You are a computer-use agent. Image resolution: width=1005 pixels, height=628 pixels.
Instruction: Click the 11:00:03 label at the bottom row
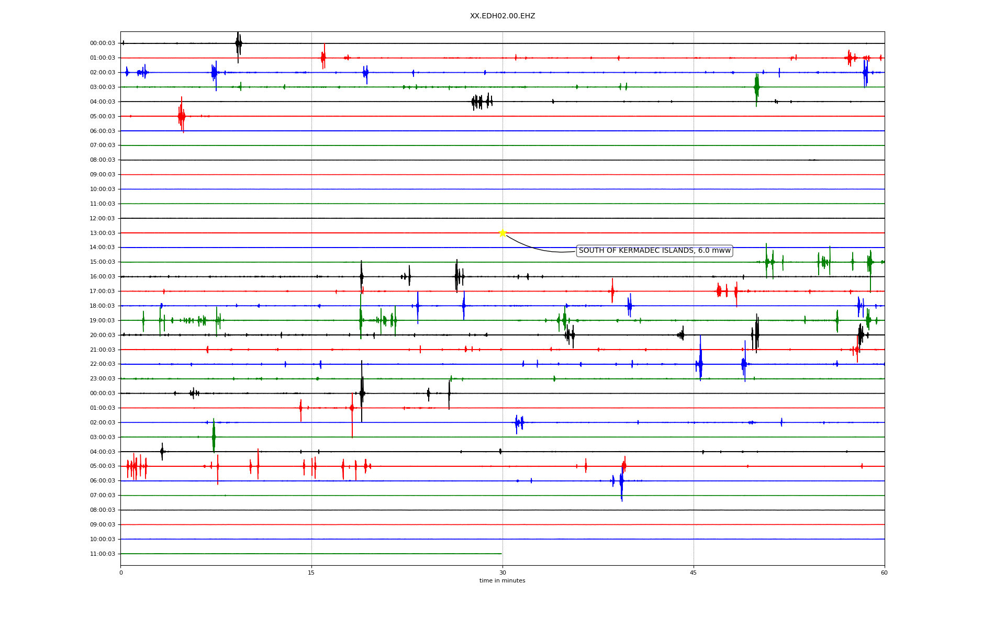[x=103, y=554]
